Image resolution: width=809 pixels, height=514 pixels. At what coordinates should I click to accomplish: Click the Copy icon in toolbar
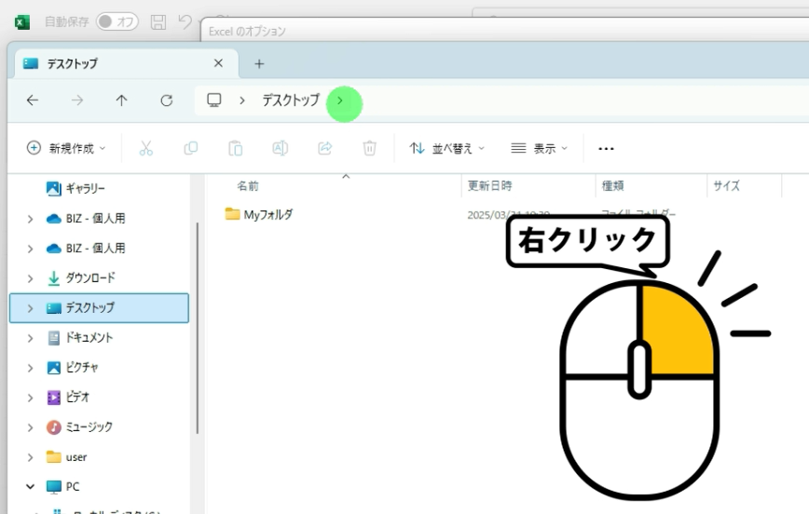point(190,148)
